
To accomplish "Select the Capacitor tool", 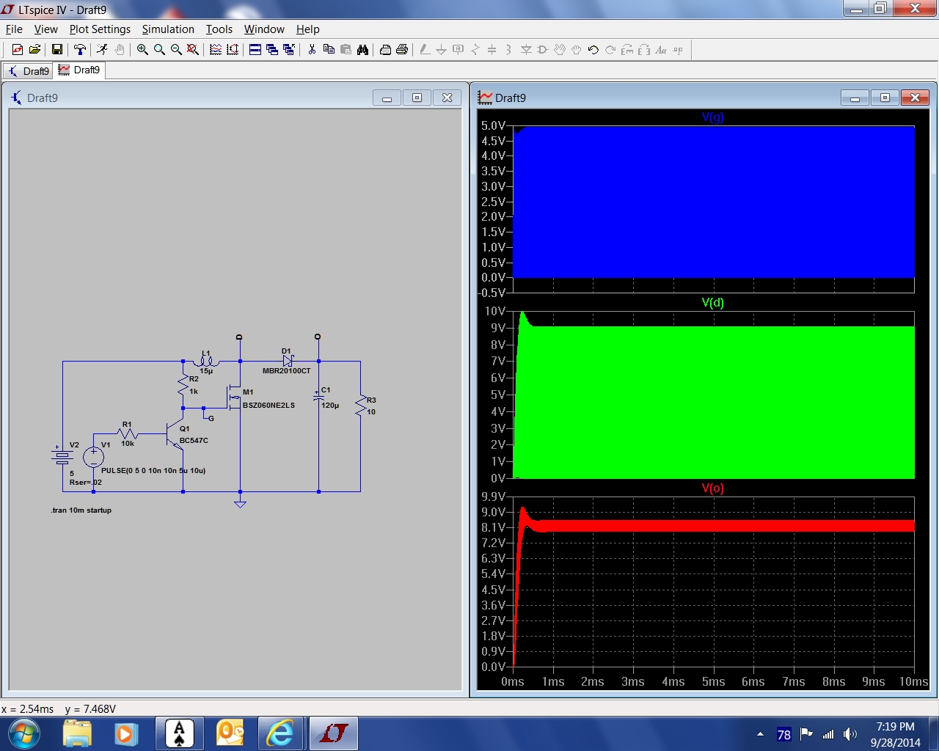I will tap(492, 50).
